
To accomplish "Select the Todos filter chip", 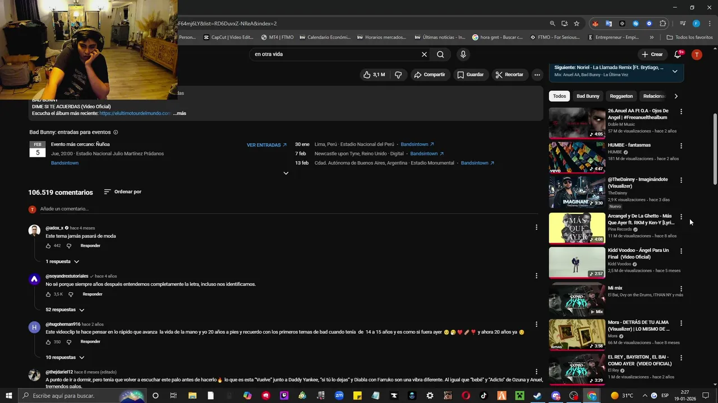I will (x=559, y=96).
